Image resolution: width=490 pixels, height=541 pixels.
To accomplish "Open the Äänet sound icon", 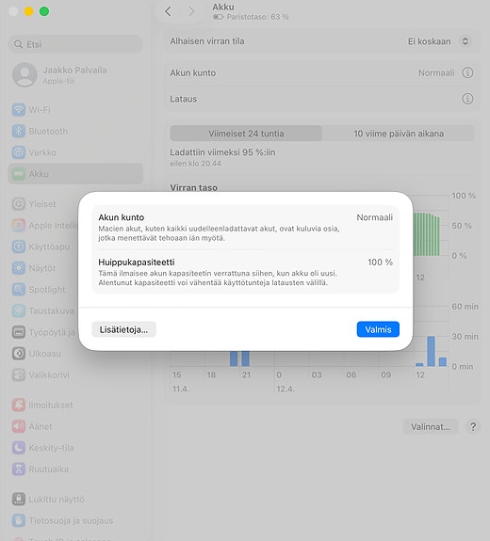I will point(19,426).
